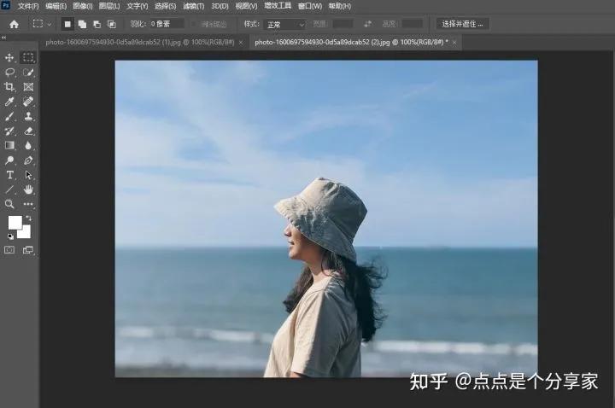Open the 编辑(E) menu
Viewport: 615px width, 408px height.
56,6
